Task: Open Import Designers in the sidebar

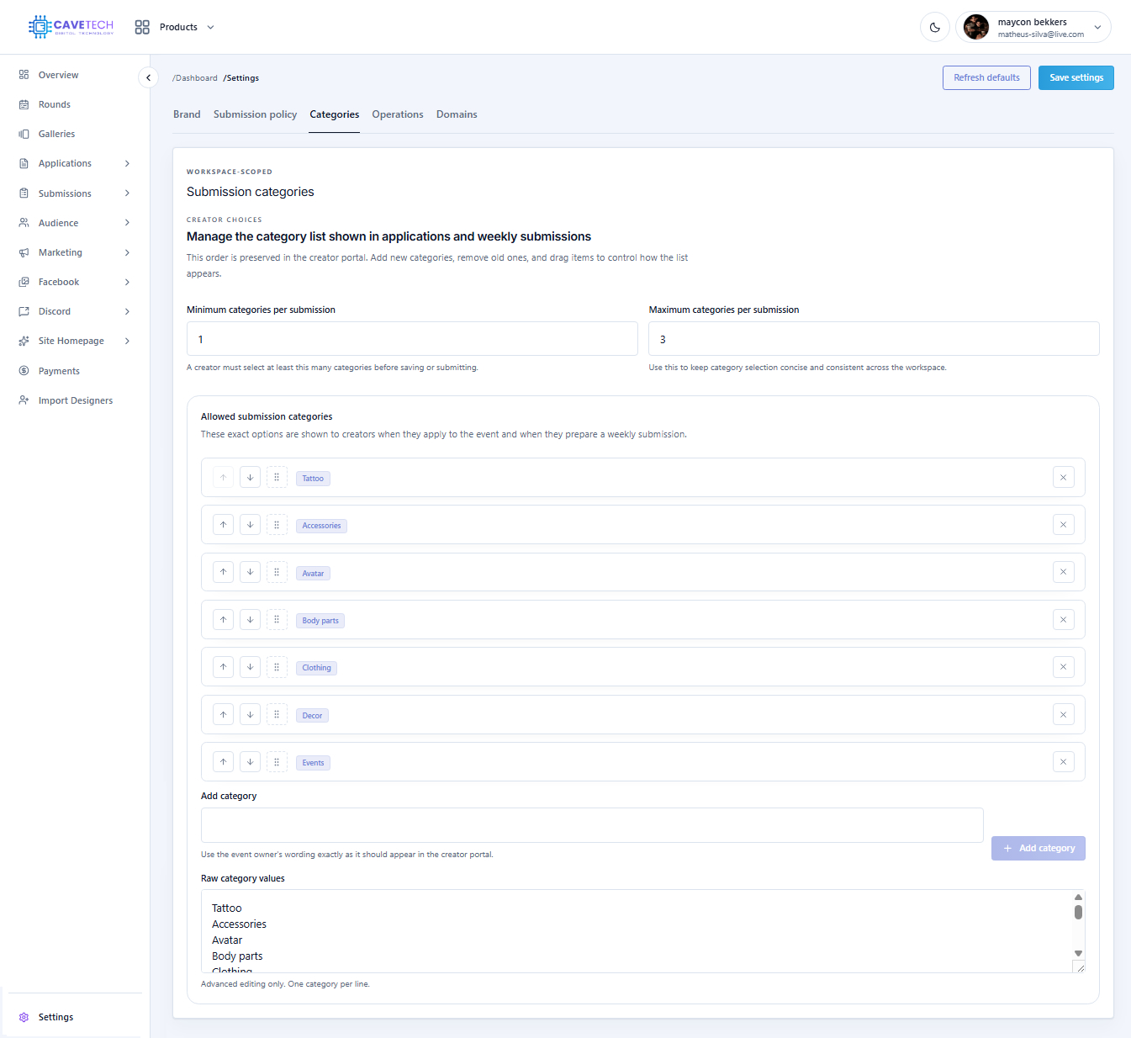Action: (x=74, y=400)
